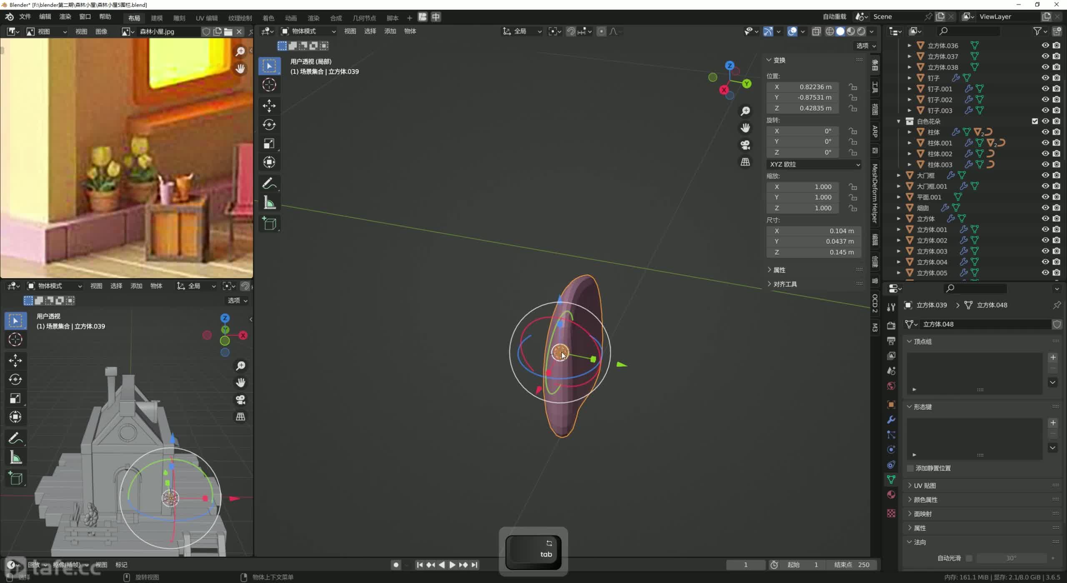1067x583 pixels.
Task: Open the Object Data mesh properties tab
Action: point(891,479)
